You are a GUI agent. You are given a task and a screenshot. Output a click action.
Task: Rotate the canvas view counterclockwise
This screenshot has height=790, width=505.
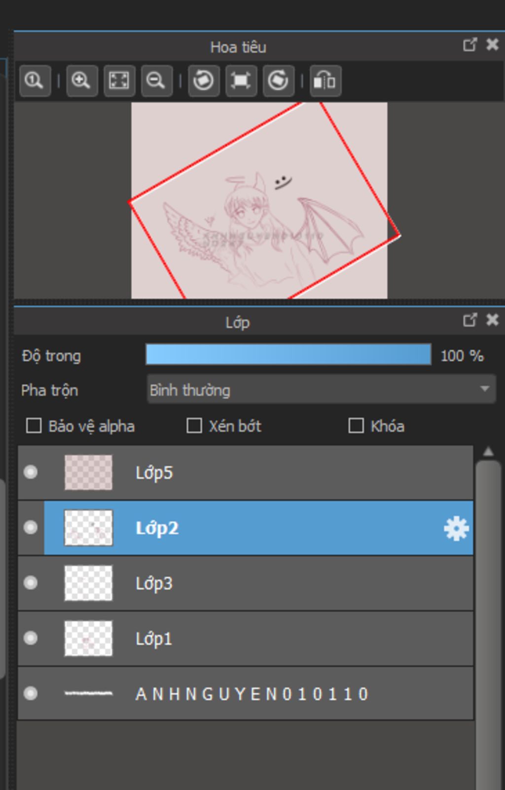pos(203,80)
